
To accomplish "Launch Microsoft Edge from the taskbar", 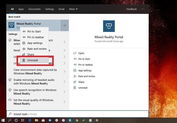I will point(30,120).
